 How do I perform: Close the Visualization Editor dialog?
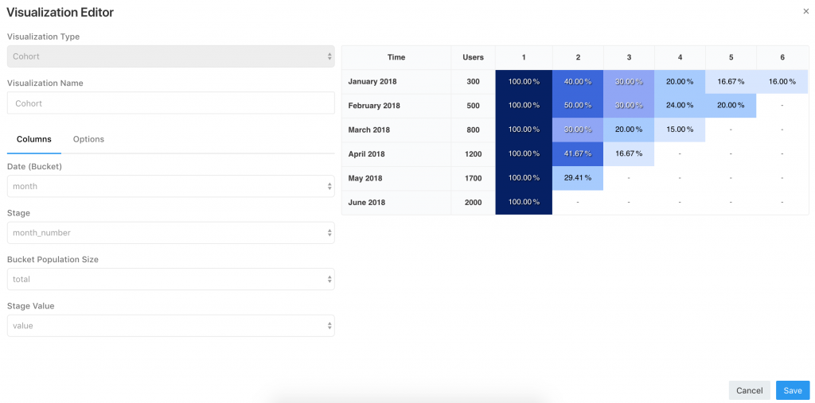coord(806,11)
